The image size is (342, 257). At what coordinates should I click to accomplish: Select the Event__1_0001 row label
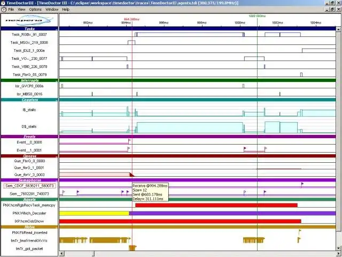click(29, 150)
